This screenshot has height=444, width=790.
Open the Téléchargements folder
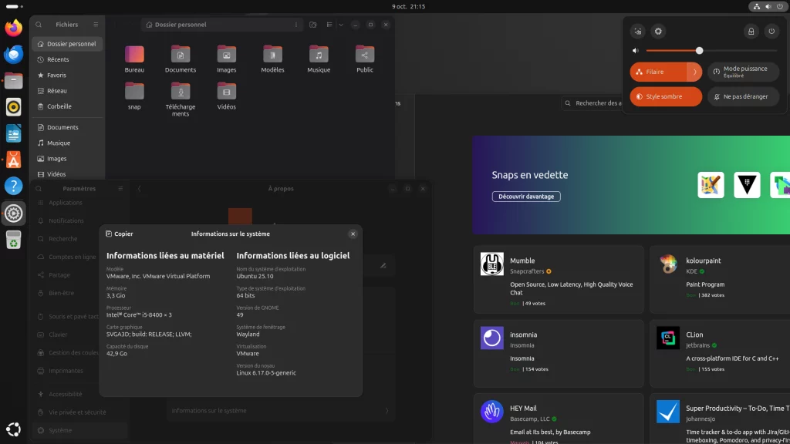click(180, 92)
